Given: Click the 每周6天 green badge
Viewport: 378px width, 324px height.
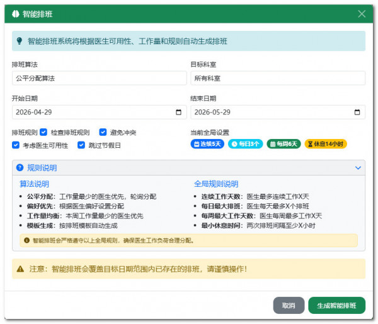Looking at the screenshot, I should pyautogui.click(x=283, y=144).
